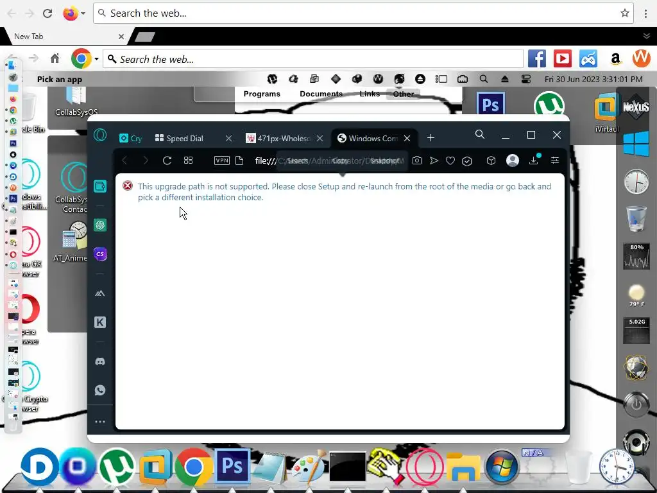
Task: Switch to the Speed Dial tab
Action: click(185, 139)
